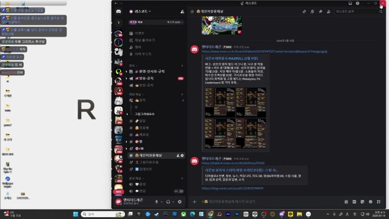Open the diablo4.inven.co.kr skilltree link
Image resolution: width=389 pixels, height=219 pixels.
click(x=233, y=163)
